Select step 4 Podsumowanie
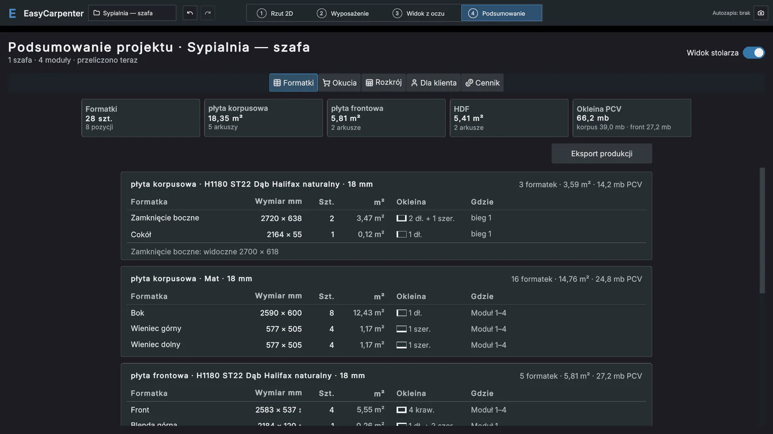This screenshot has height=434, width=773. [x=501, y=13]
